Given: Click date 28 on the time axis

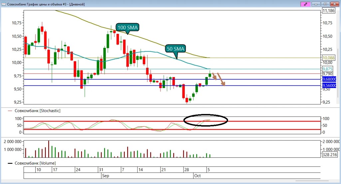Looking at the screenshot, I should click(186, 170).
